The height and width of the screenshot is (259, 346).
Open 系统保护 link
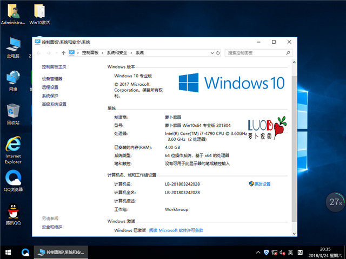pyautogui.click(x=50, y=96)
